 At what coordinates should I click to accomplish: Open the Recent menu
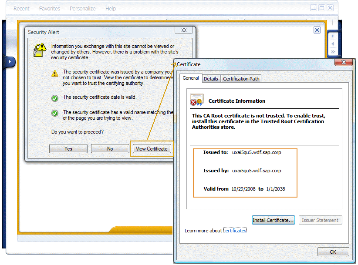(x=21, y=8)
